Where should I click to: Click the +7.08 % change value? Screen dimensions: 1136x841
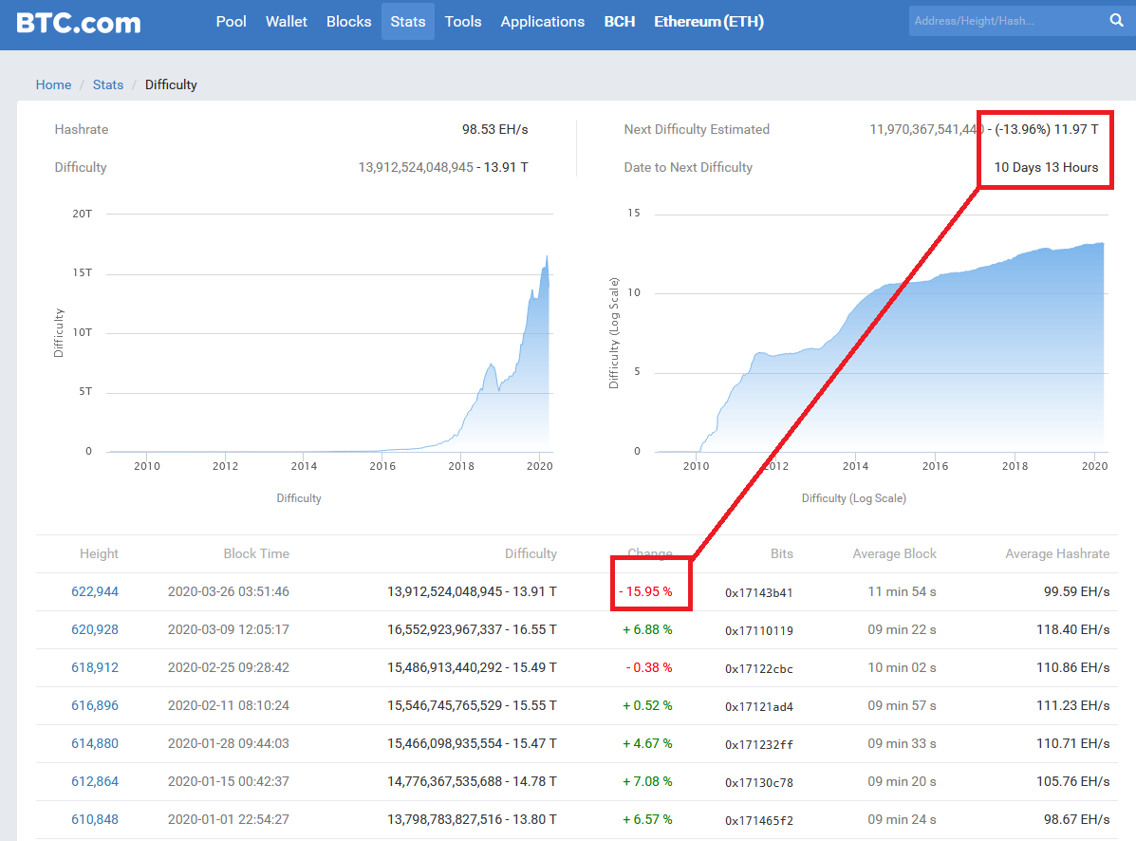coord(647,781)
